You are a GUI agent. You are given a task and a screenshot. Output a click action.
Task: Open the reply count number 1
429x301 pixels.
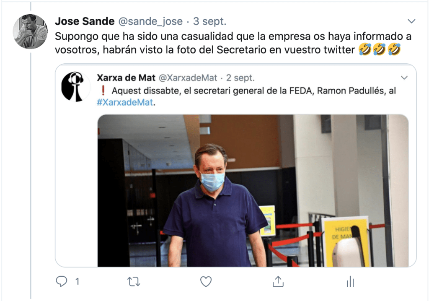tap(78, 282)
